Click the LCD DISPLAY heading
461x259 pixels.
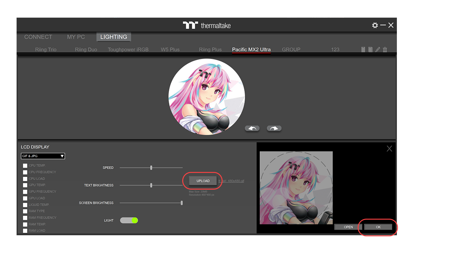click(x=35, y=147)
